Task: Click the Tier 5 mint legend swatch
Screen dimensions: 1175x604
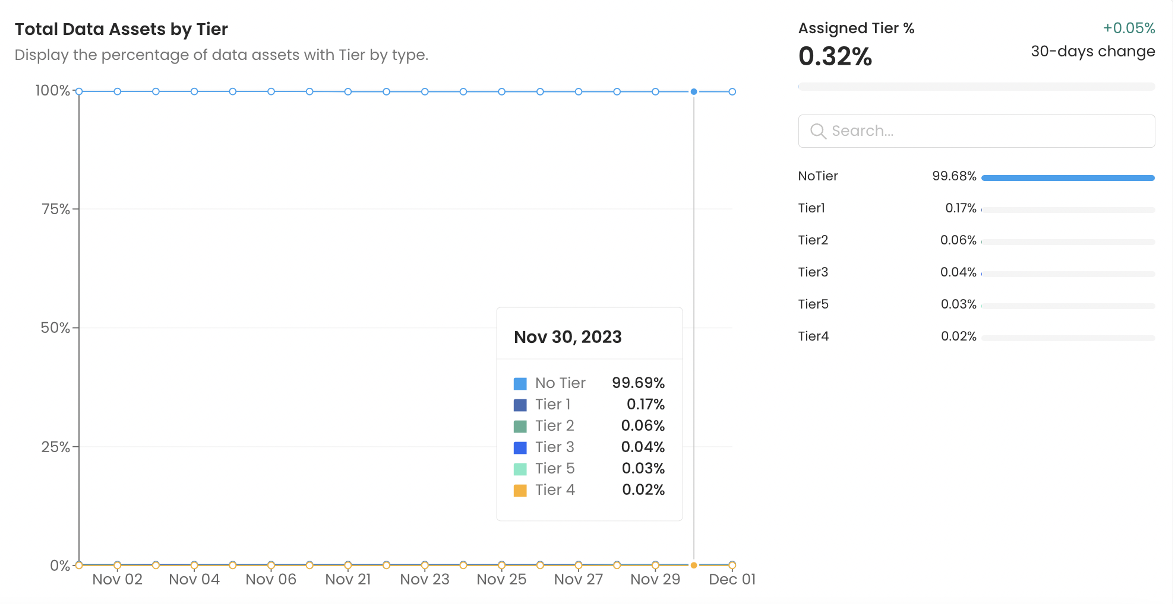Action: click(x=520, y=469)
